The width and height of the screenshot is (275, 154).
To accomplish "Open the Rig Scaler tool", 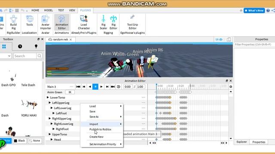I will pos(103,22).
